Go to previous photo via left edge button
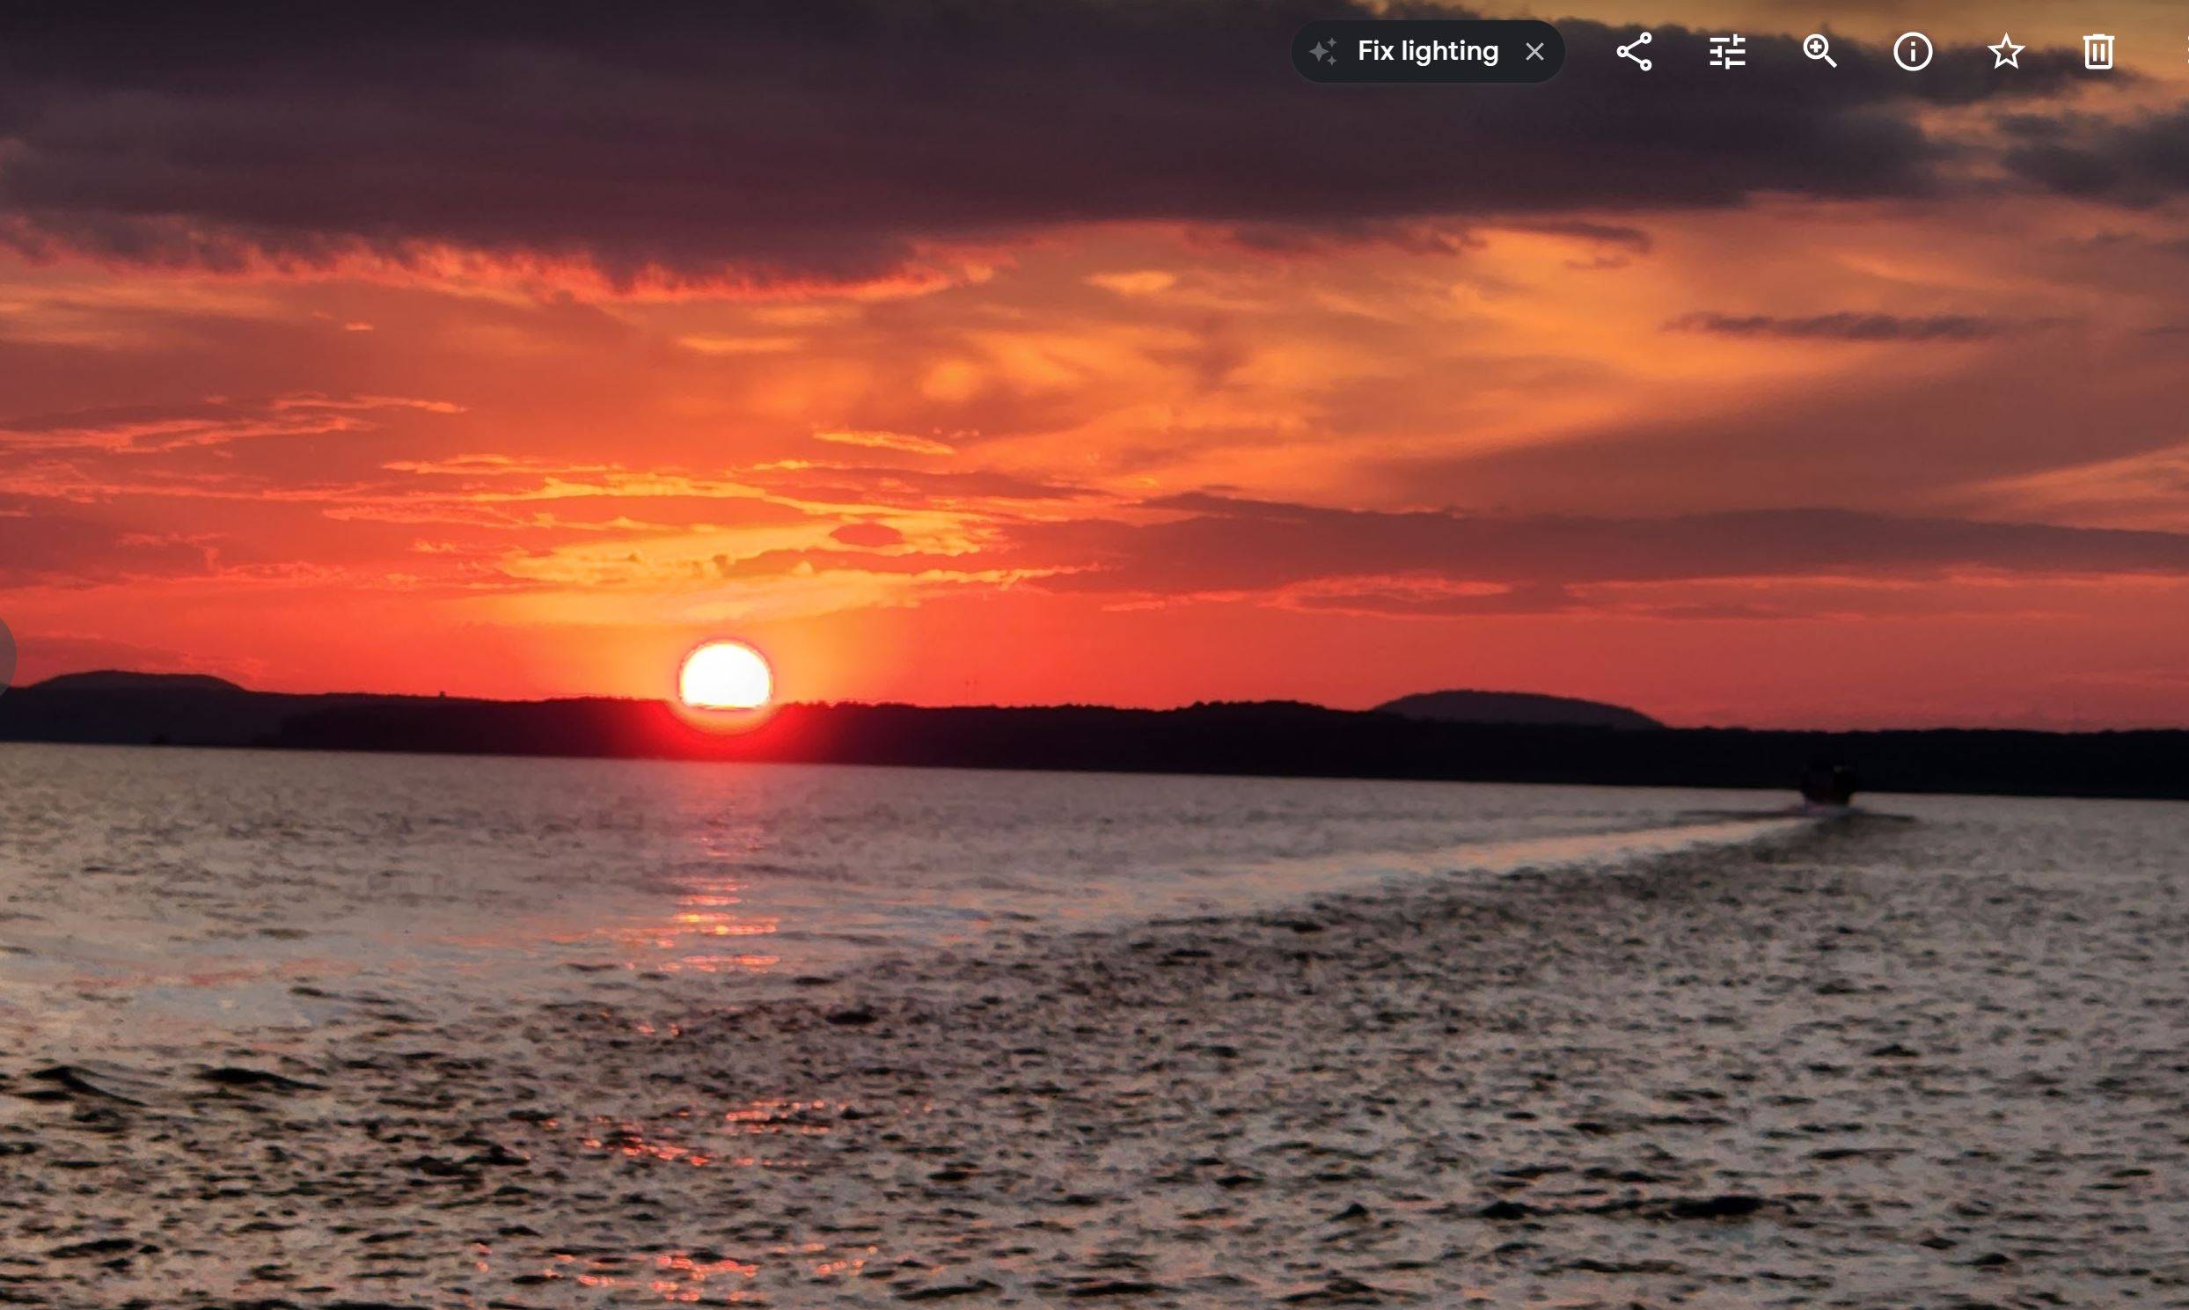 click(5, 656)
